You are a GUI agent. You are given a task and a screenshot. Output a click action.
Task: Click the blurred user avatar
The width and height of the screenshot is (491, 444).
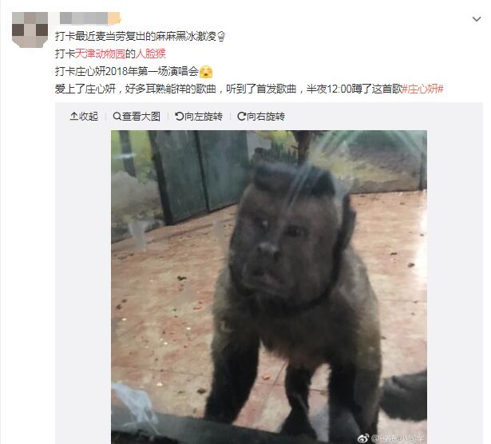30,30
